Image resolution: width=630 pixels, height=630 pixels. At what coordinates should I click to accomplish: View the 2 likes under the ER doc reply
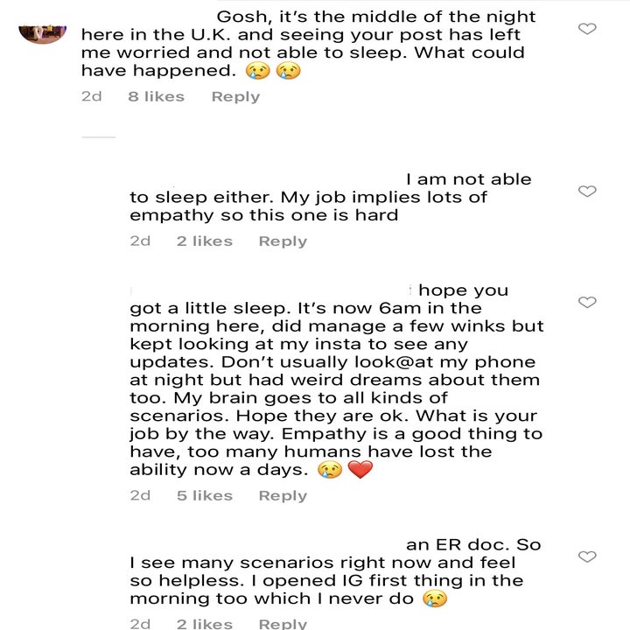point(204,623)
